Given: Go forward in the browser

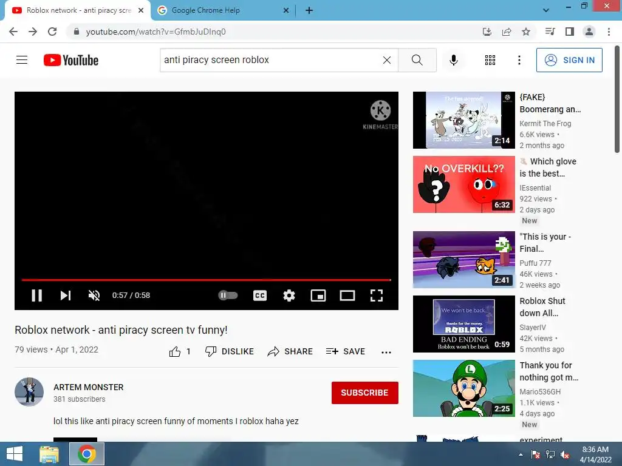Looking at the screenshot, I should click(x=33, y=32).
